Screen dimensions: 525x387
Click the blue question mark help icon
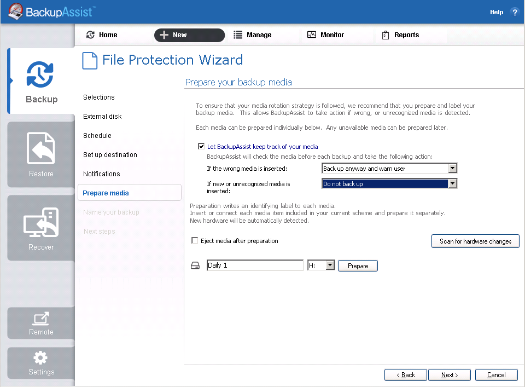coord(515,13)
